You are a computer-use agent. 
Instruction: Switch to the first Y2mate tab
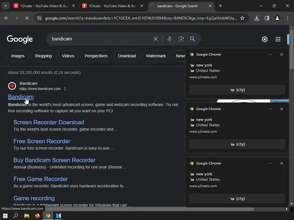44,6
